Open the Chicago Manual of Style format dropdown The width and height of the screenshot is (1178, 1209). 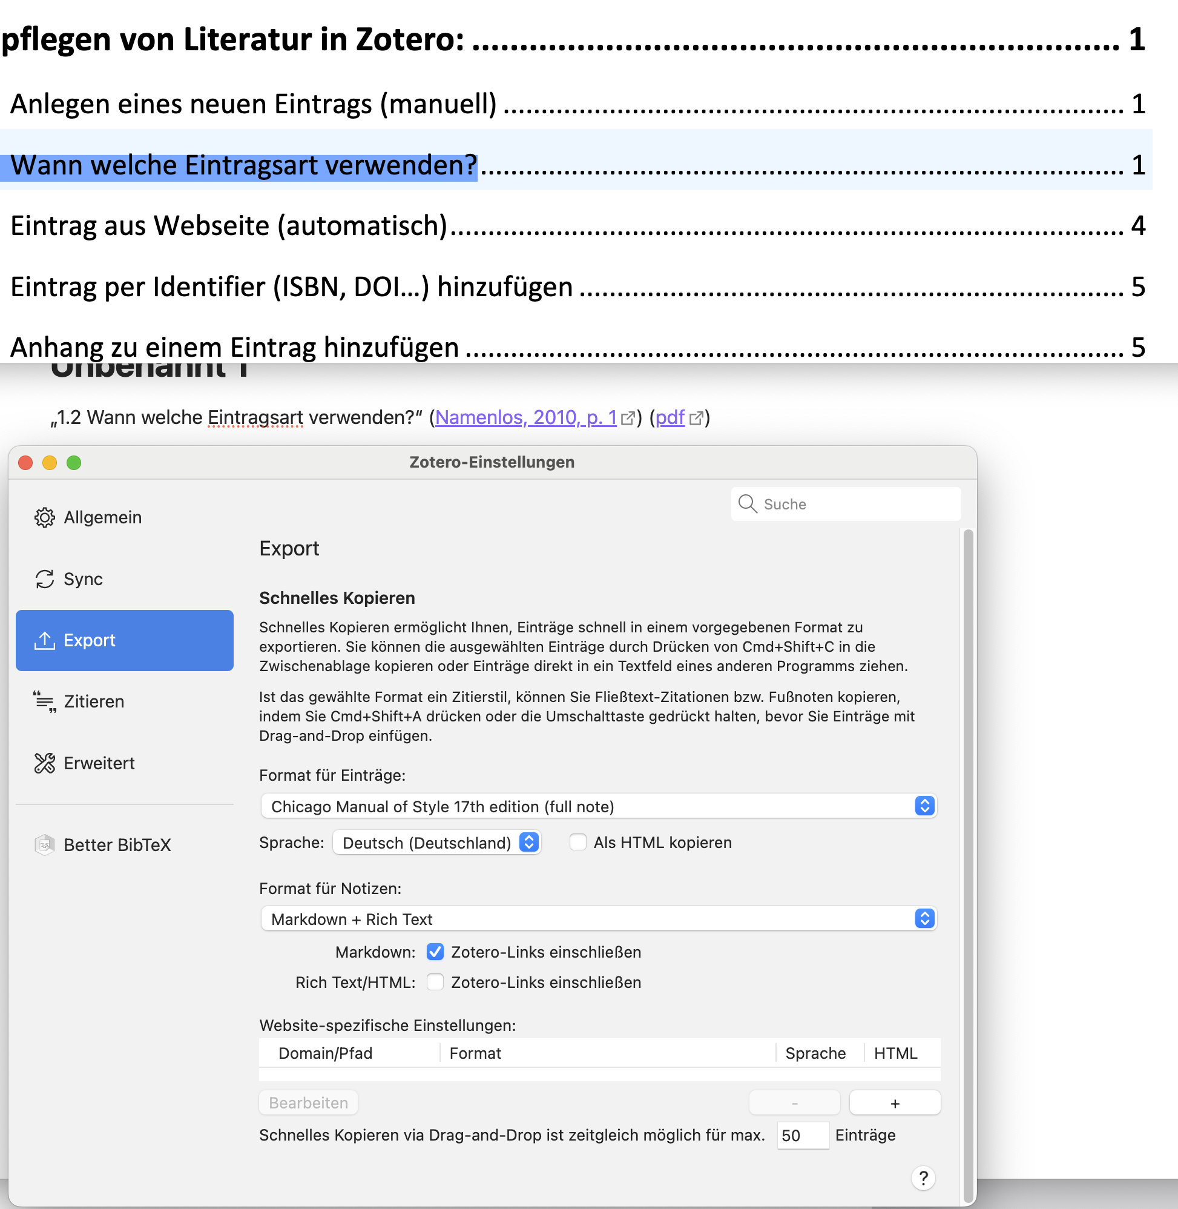click(597, 806)
